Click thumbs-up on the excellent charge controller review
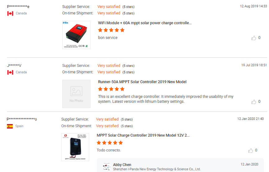 tap(254, 102)
